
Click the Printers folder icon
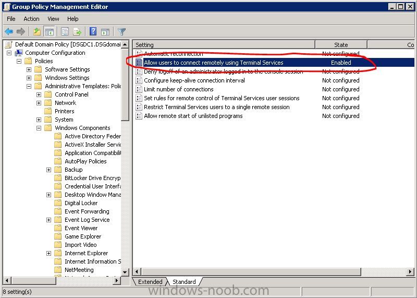coord(48,111)
